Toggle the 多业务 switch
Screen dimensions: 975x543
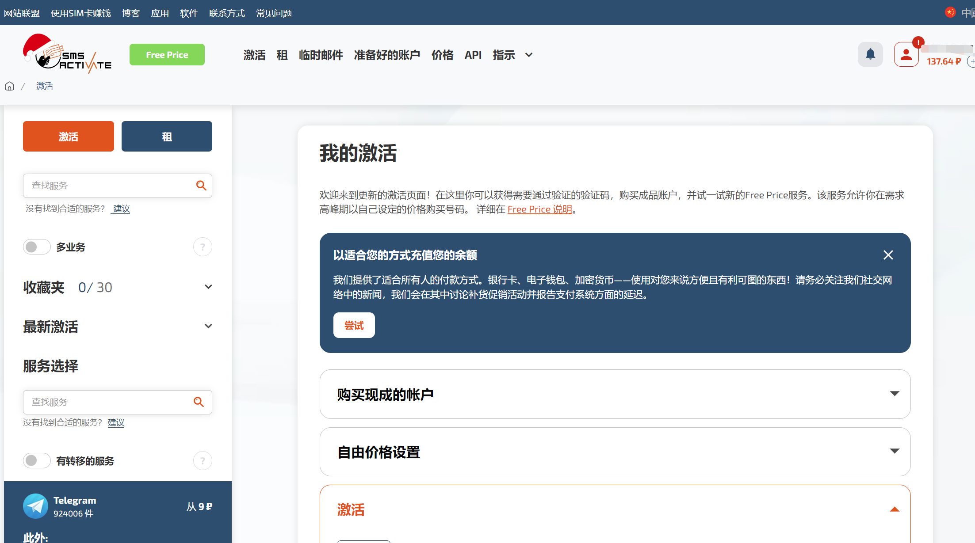[x=37, y=247]
